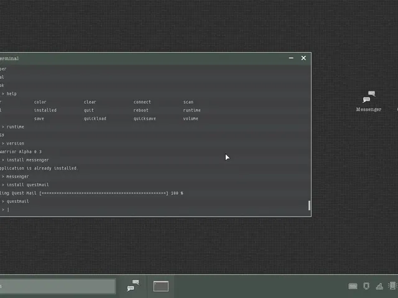Click the 'save' command text
The height and width of the screenshot is (298, 398).
click(x=39, y=119)
